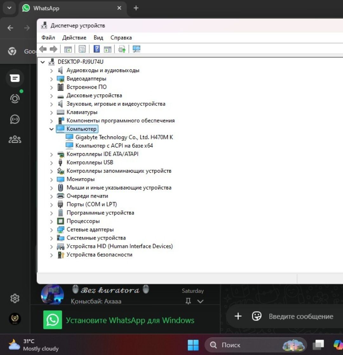The height and width of the screenshot is (355, 343).
Task: Click the pin icon on Bez kuratora chat
Action: pyautogui.click(x=188, y=301)
